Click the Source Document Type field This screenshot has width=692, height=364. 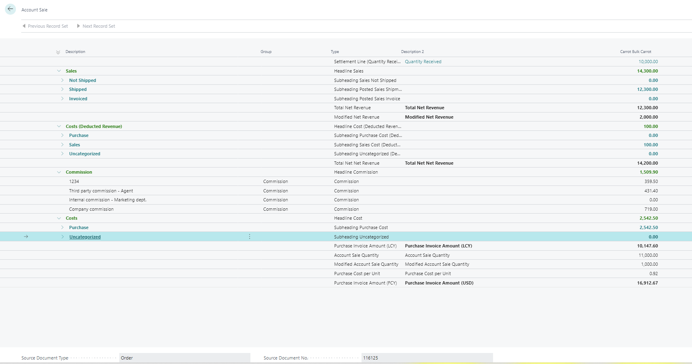[184, 358]
